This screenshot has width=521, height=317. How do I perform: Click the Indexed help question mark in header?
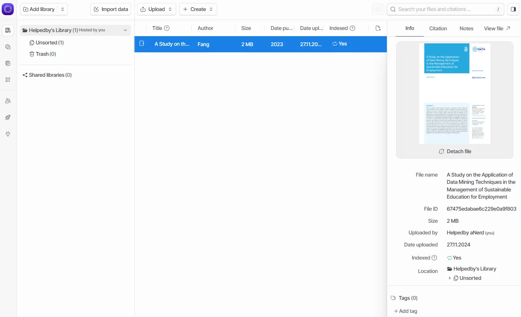pos(352,28)
